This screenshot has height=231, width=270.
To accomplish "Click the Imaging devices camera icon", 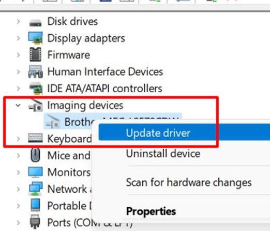I will 35,105.
